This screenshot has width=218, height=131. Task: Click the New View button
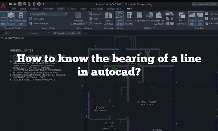(38, 19)
